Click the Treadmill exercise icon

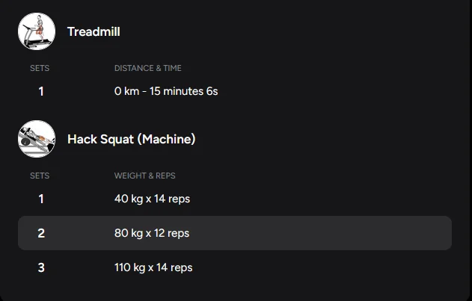[37, 31]
